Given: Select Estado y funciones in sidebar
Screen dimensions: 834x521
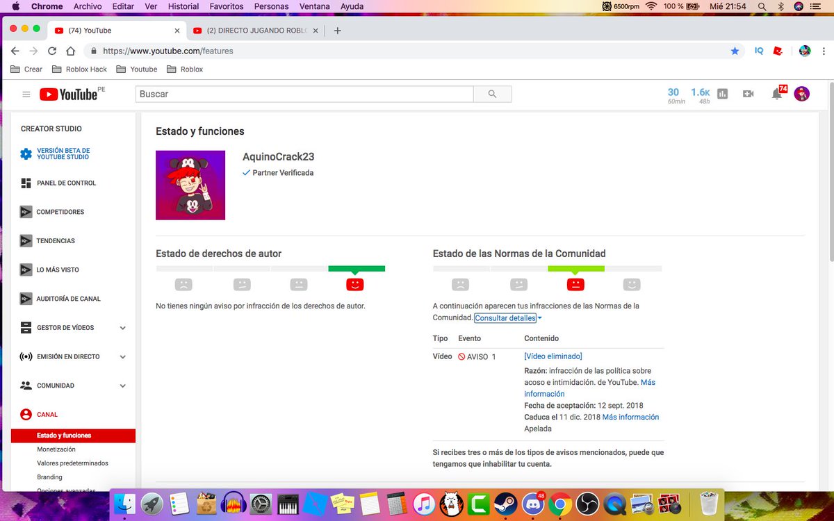Looking at the screenshot, I should (73, 436).
